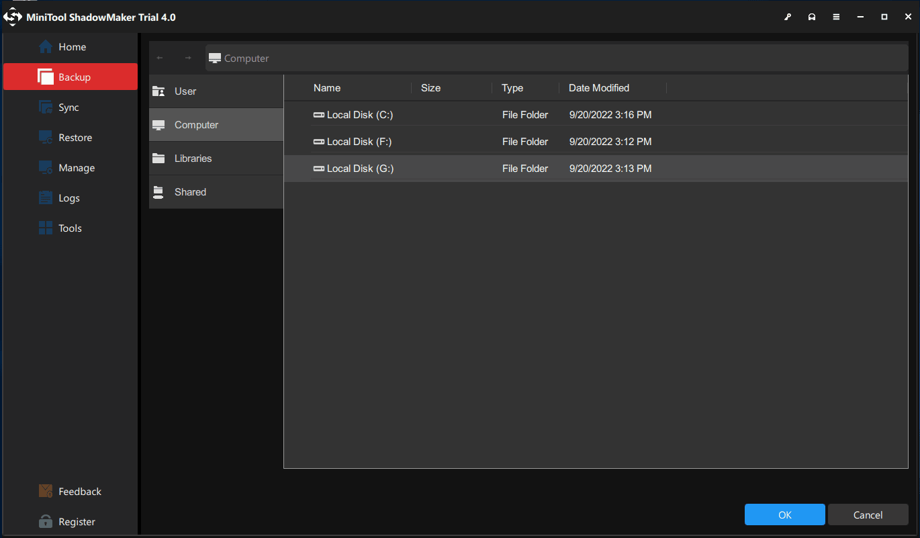Open the hamburger menu in the title bar
The height and width of the screenshot is (538, 920).
[x=836, y=17]
